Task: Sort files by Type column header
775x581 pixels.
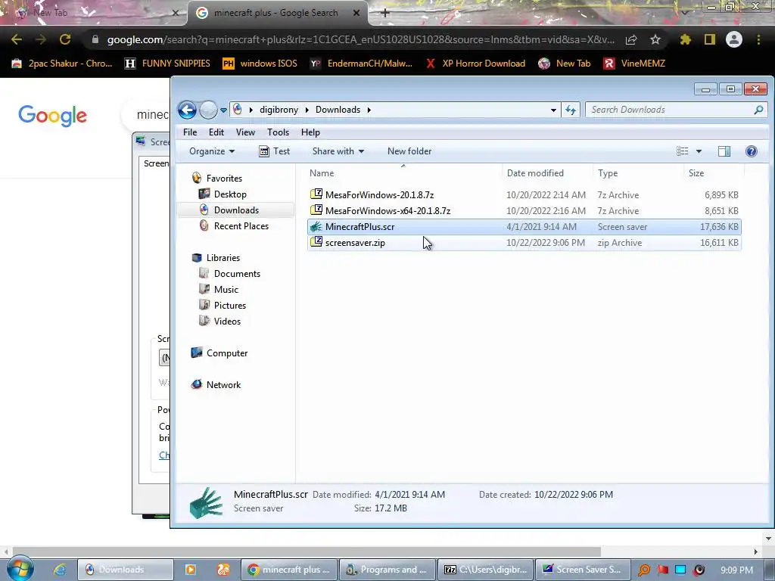Action: click(638, 173)
